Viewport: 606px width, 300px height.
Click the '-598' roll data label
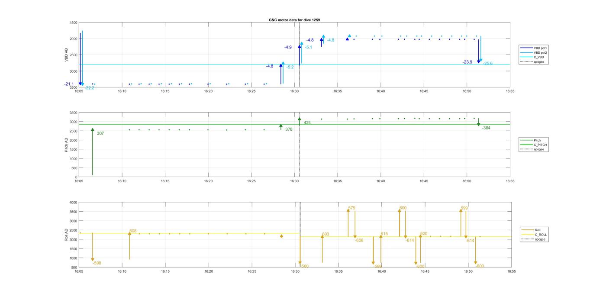(x=97, y=263)
